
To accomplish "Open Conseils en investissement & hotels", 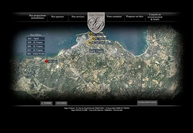I will pyautogui.click(x=155, y=17).
